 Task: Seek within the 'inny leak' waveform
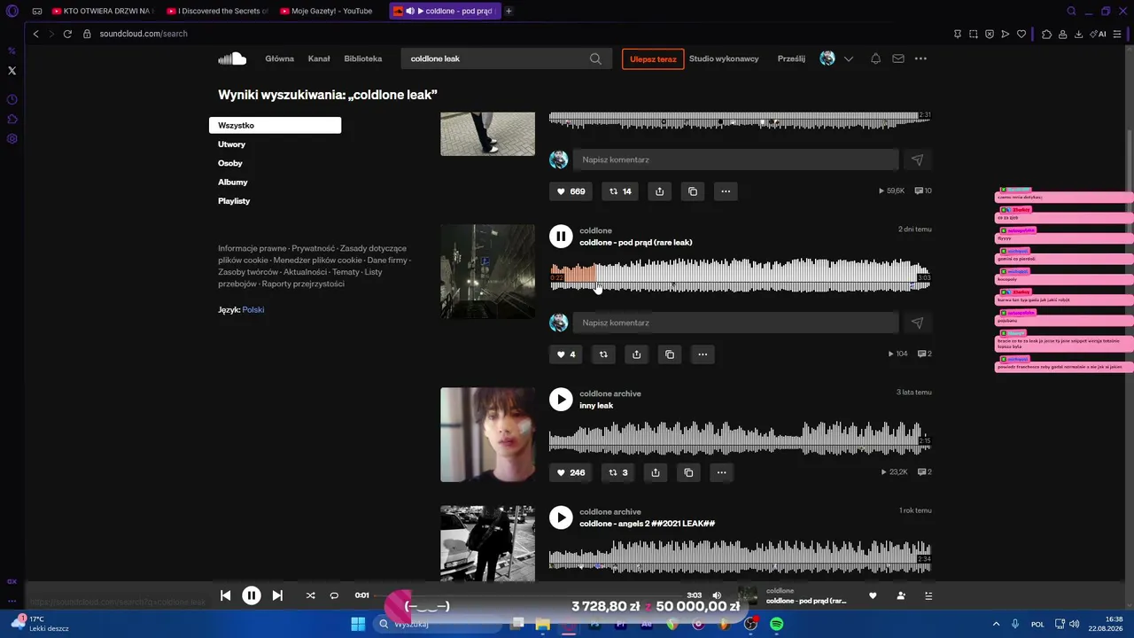740,437
